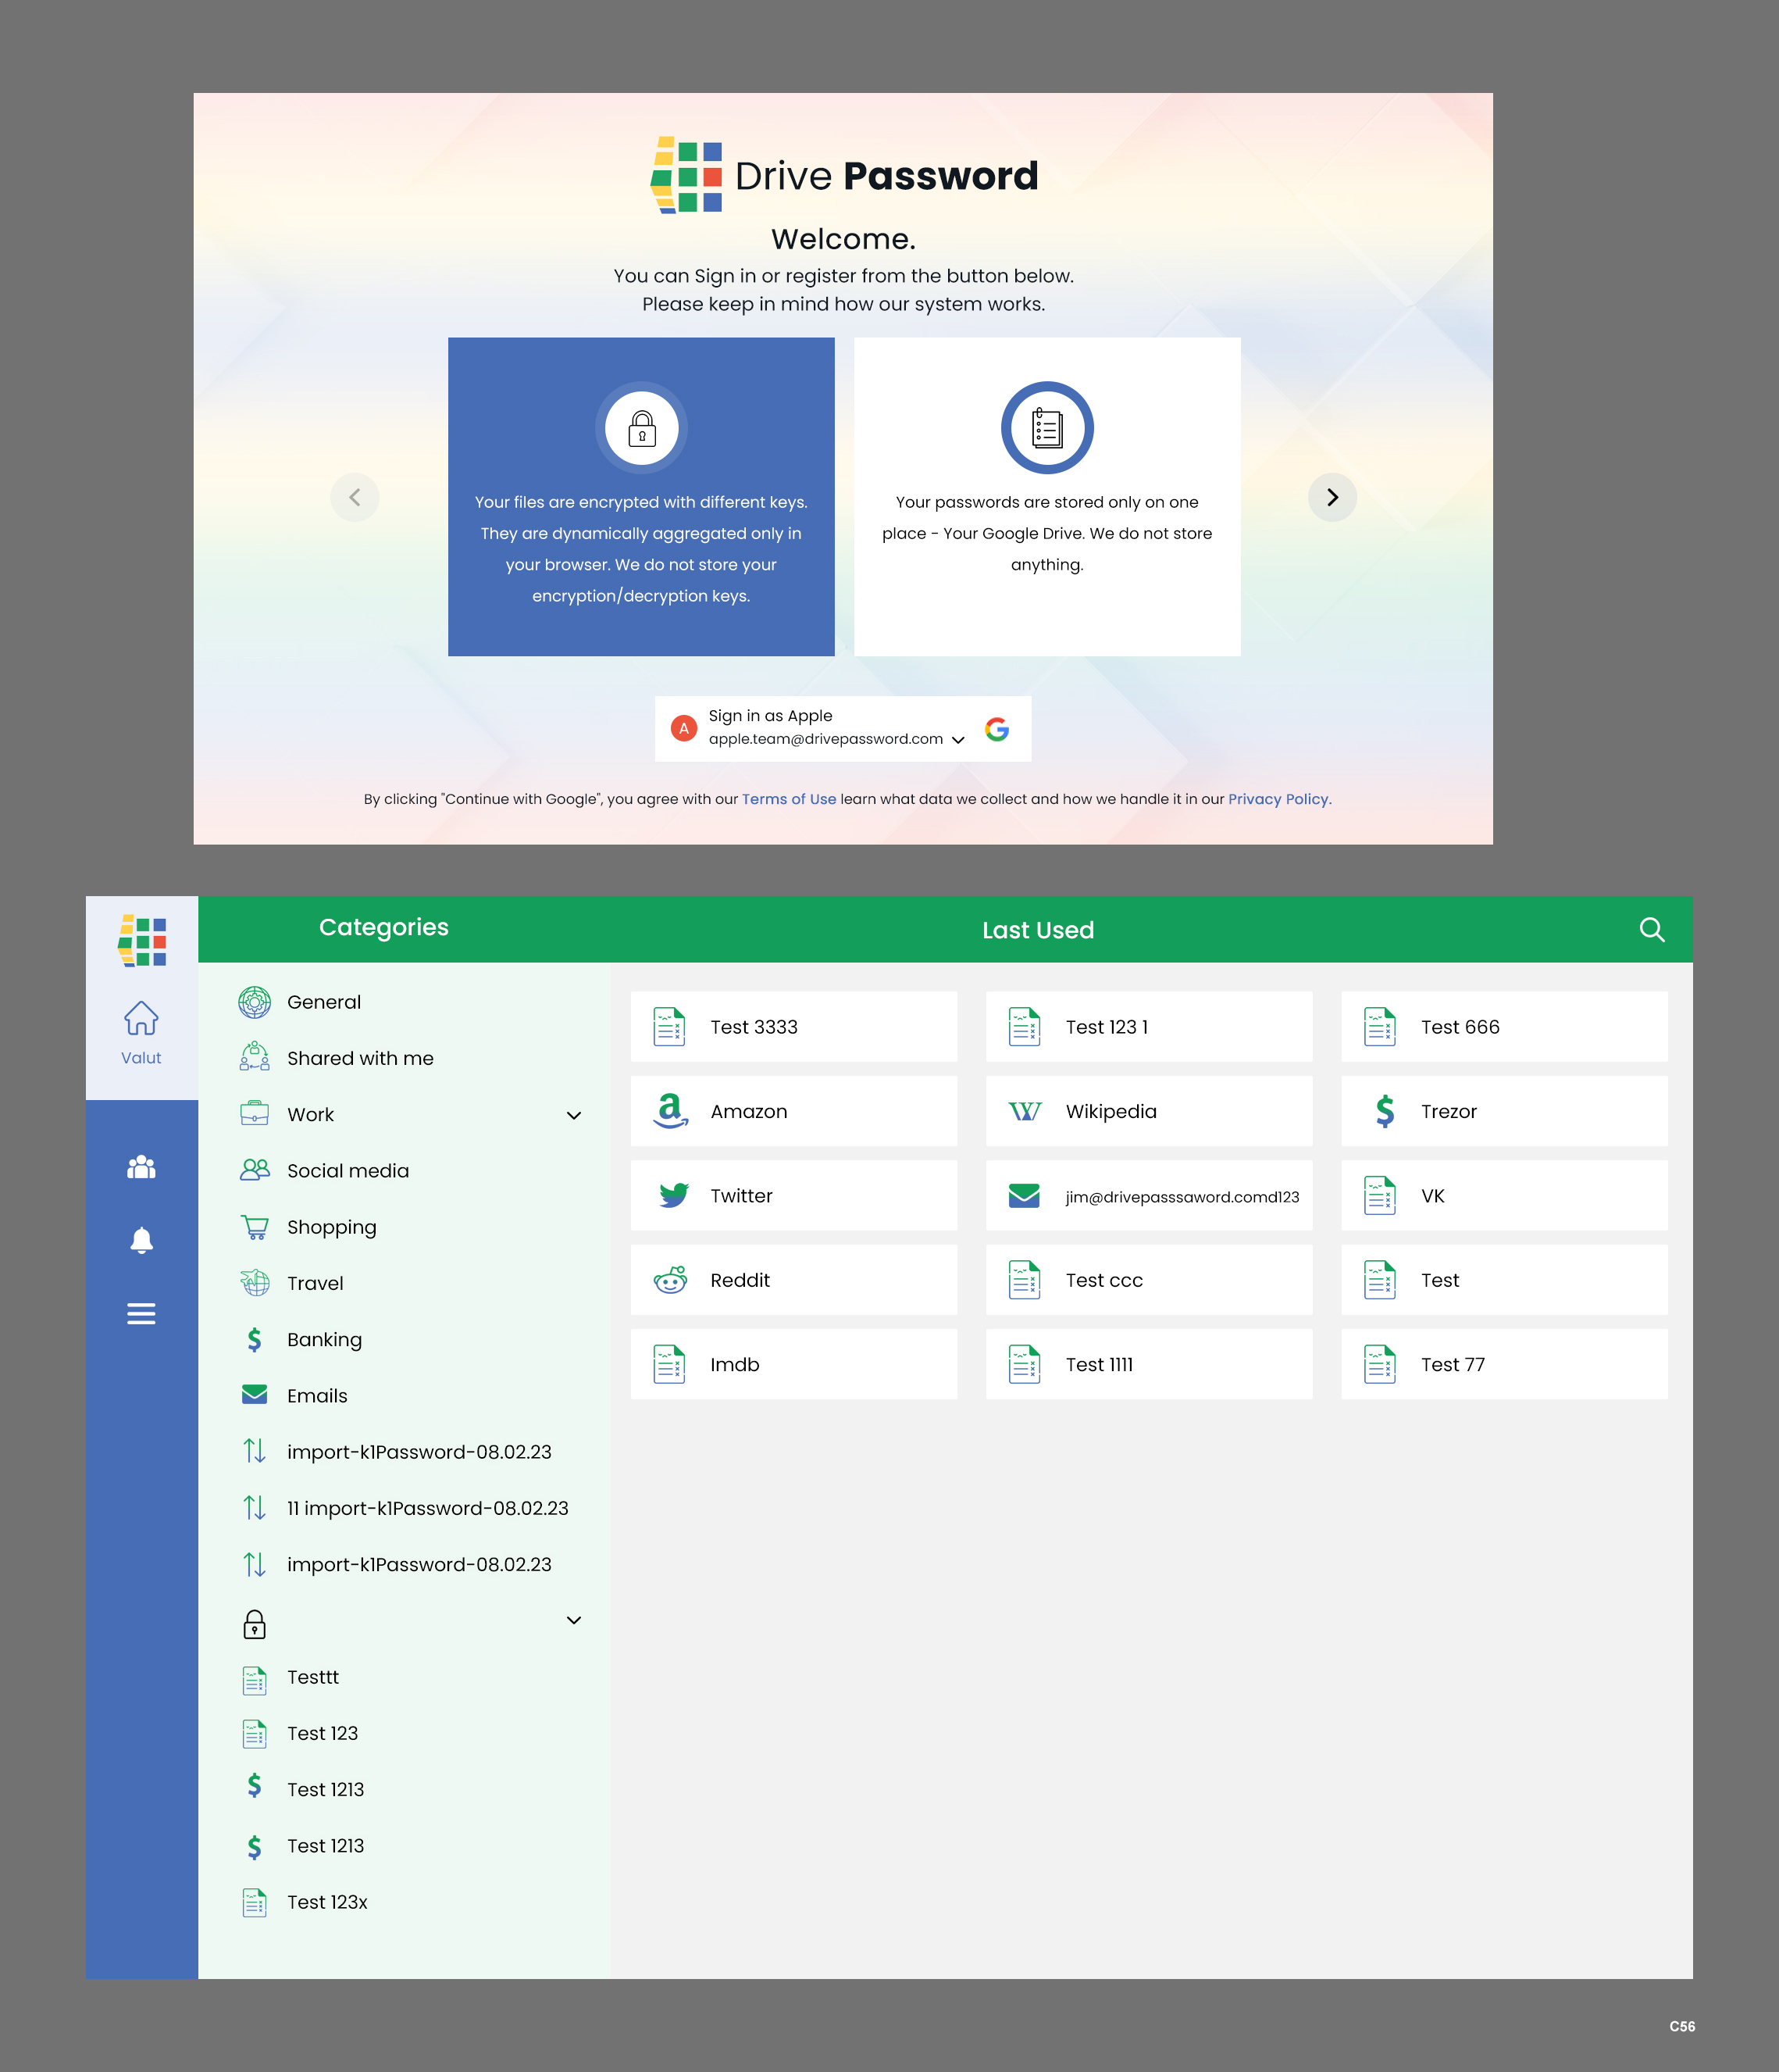Select the Shared with me category

(x=360, y=1058)
